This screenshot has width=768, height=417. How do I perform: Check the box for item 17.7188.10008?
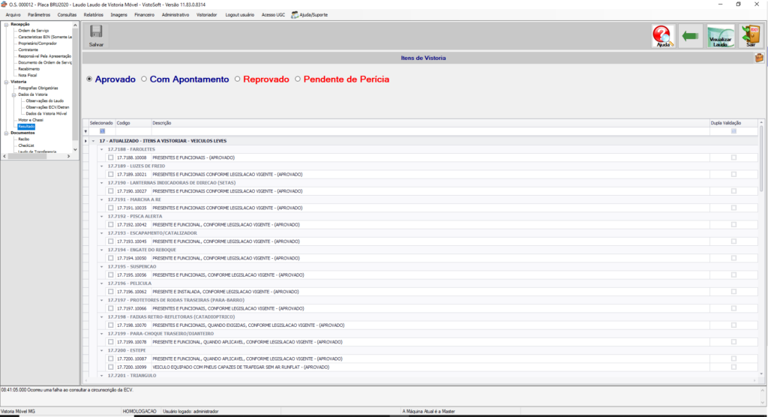click(x=111, y=157)
